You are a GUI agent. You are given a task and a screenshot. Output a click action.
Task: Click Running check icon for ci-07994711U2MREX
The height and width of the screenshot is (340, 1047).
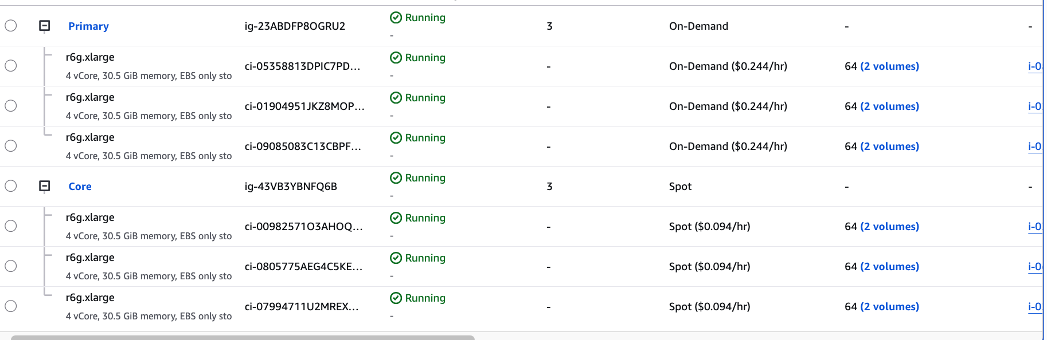pyautogui.click(x=396, y=298)
